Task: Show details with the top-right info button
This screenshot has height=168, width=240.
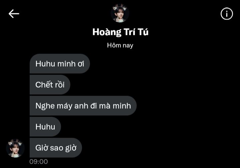Action: [227, 14]
